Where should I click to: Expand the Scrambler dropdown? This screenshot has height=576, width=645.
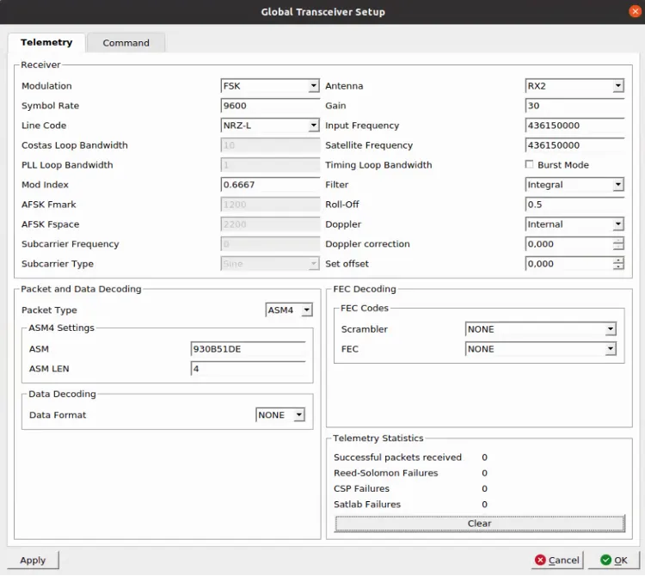tap(541, 329)
